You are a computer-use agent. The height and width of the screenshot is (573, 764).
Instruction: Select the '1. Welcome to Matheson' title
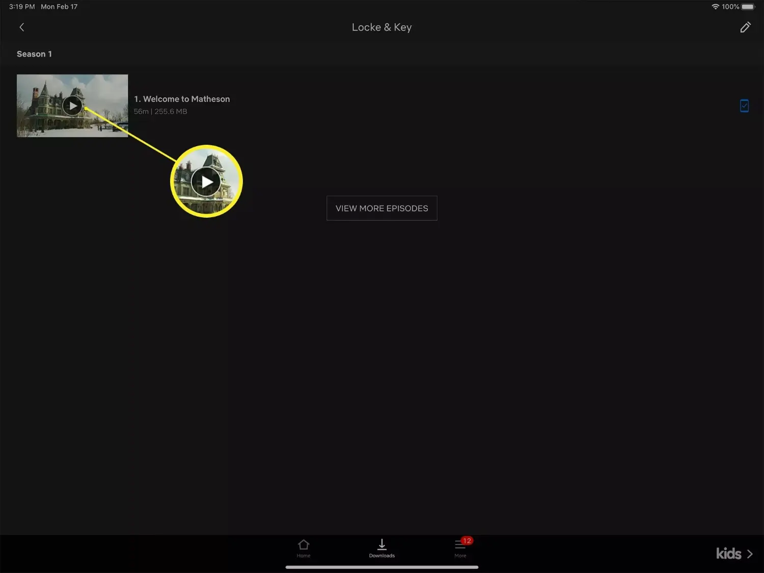coord(182,99)
